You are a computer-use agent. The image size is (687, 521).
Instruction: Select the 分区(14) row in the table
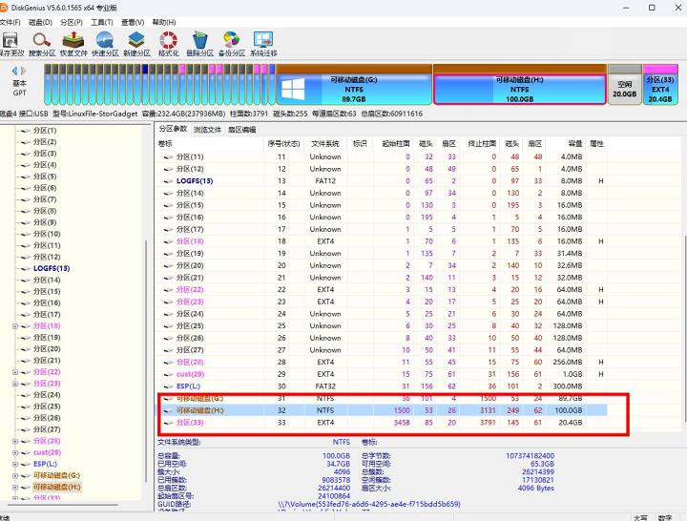tap(382, 194)
